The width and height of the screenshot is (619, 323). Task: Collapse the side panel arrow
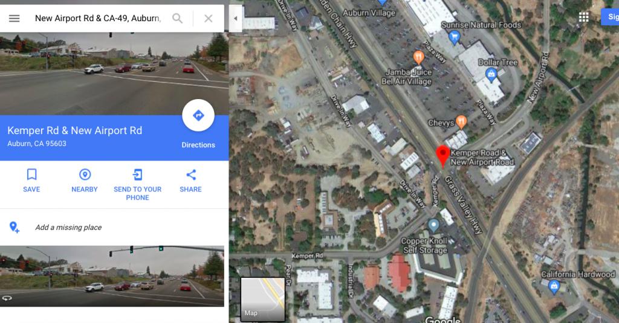point(236,19)
